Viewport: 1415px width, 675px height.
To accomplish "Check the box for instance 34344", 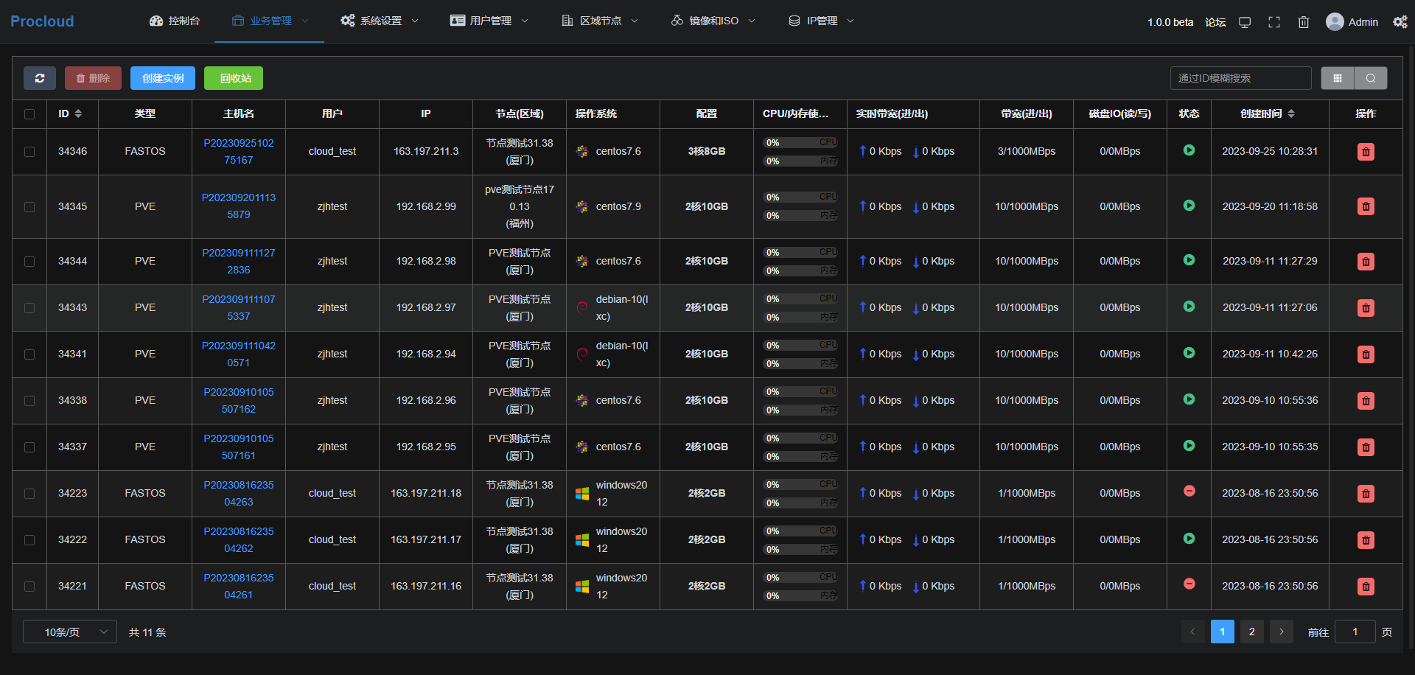I will [x=29, y=262].
